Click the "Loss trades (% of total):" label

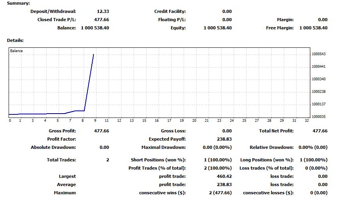(267, 168)
